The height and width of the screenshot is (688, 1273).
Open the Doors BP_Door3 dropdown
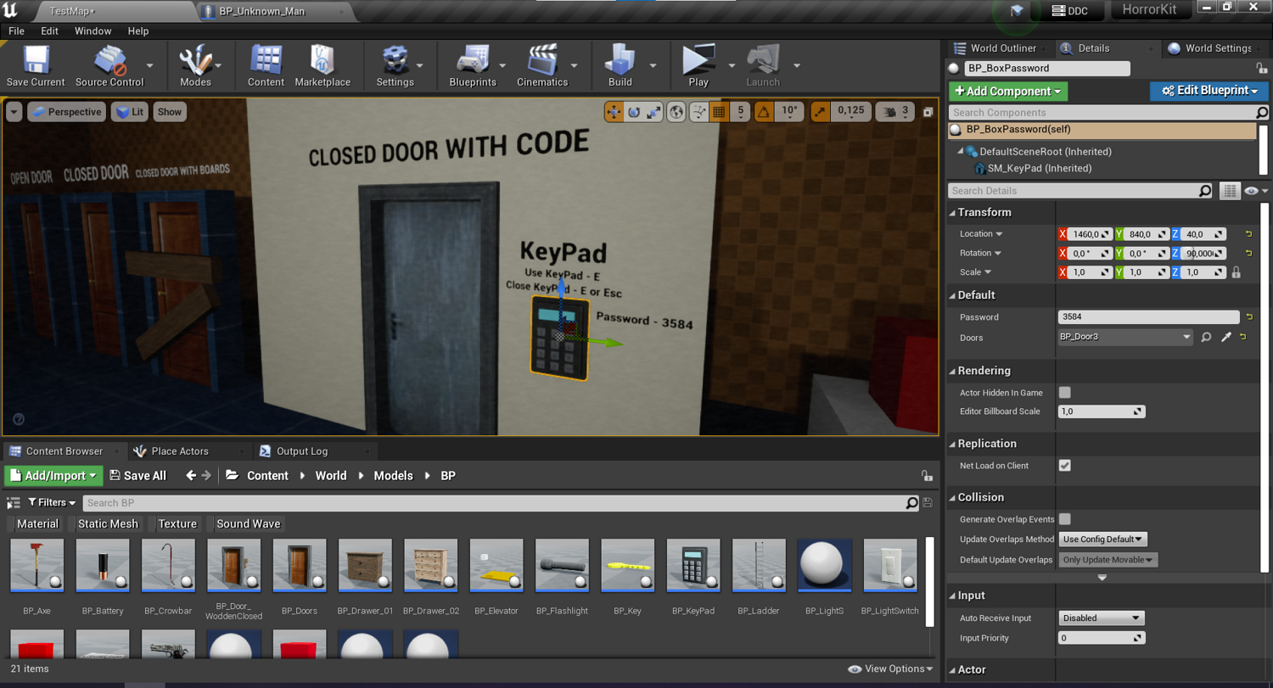coord(1125,338)
